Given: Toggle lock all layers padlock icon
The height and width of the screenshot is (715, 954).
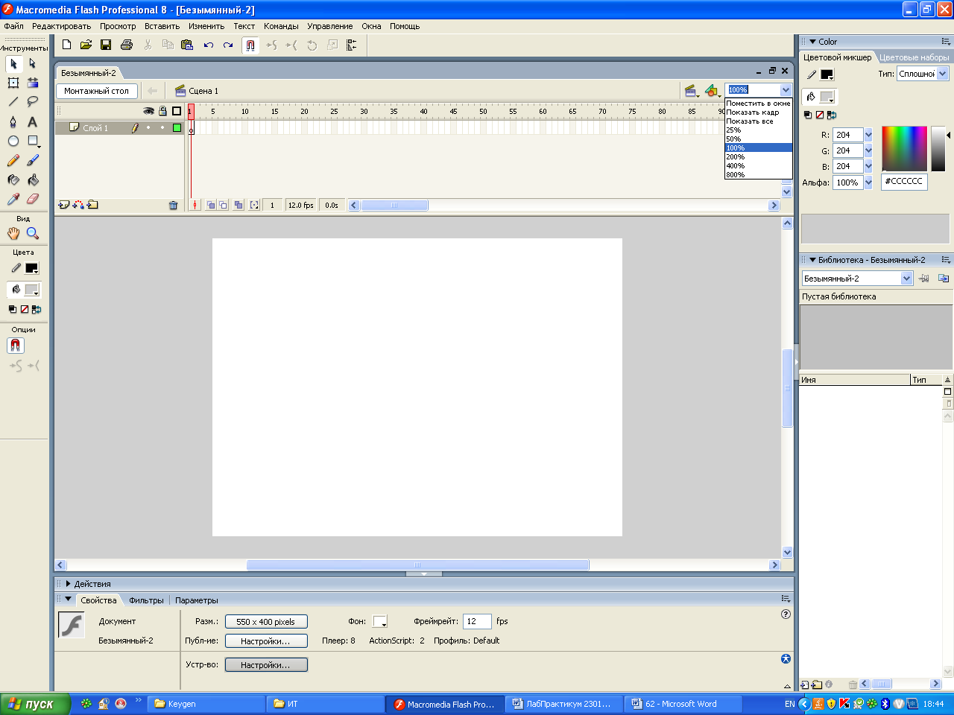Looking at the screenshot, I should click(162, 111).
